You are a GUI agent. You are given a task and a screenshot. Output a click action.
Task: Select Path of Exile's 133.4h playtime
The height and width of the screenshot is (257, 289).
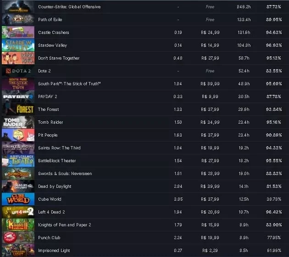[x=244, y=20]
